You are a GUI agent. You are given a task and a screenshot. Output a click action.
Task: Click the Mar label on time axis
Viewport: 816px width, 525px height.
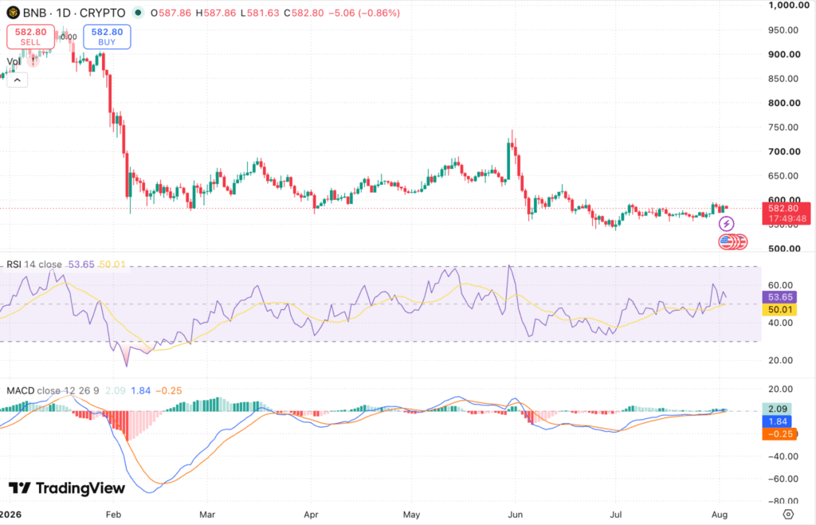(x=207, y=515)
